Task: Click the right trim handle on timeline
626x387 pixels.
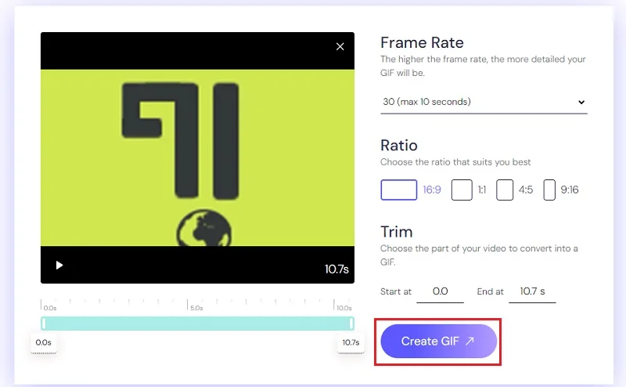Action: click(x=351, y=324)
